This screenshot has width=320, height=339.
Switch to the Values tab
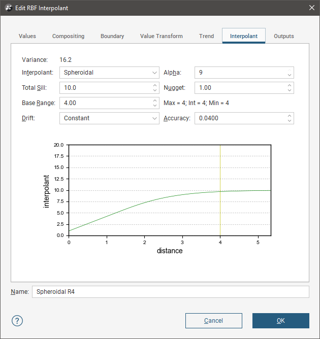coord(27,36)
